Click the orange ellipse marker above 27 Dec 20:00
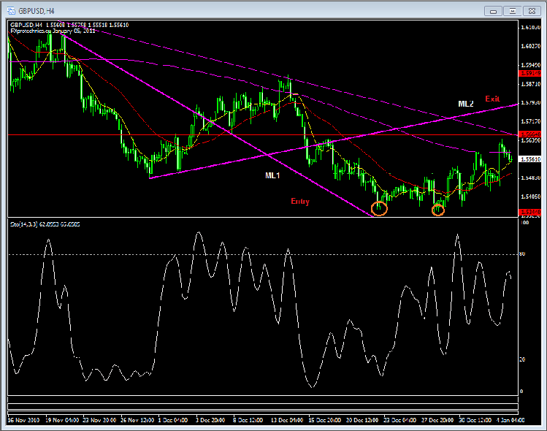Image resolution: width=547 pixels, height=431 pixels. pos(438,210)
